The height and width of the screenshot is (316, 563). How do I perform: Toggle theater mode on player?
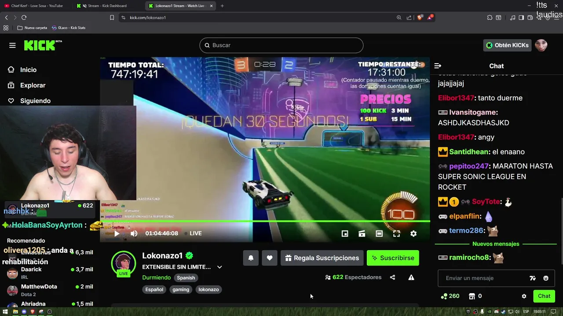coord(379,233)
